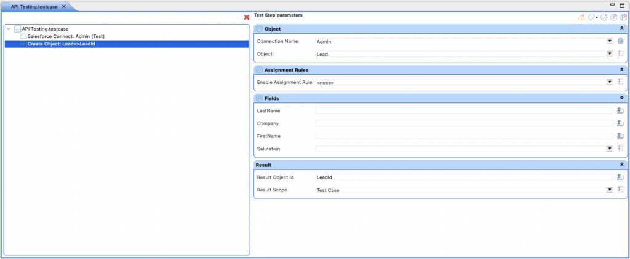Click the edit icon beside Company field
The width and height of the screenshot is (630, 259).
pos(620,123)
